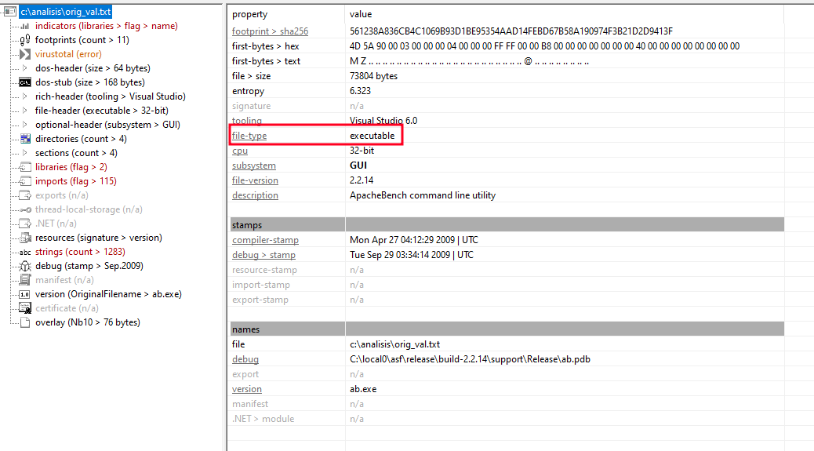Image resolution: width=814 pixels, height=451 pixels.
Task: Open the file-type property link
Action: click(x=249, y=136)
